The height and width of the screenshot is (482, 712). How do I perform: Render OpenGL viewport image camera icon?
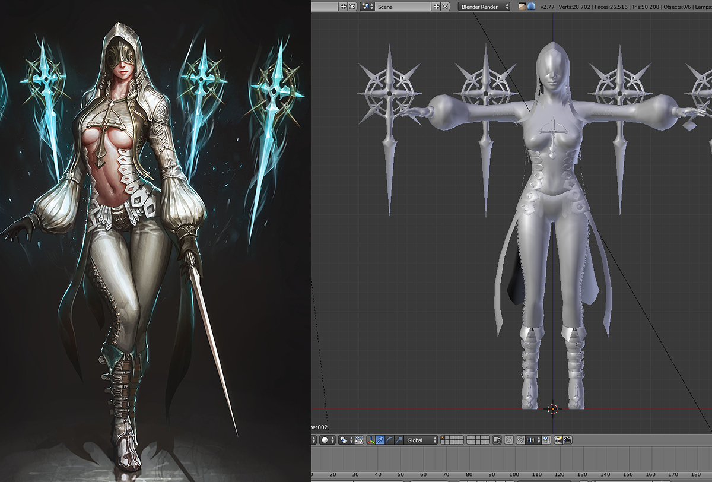tap(558, 440)
